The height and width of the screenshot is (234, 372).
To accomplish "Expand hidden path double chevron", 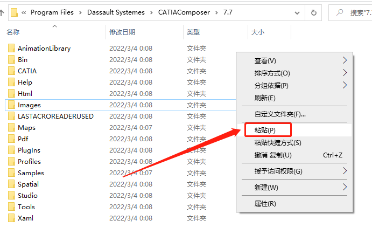I will 24,12.
